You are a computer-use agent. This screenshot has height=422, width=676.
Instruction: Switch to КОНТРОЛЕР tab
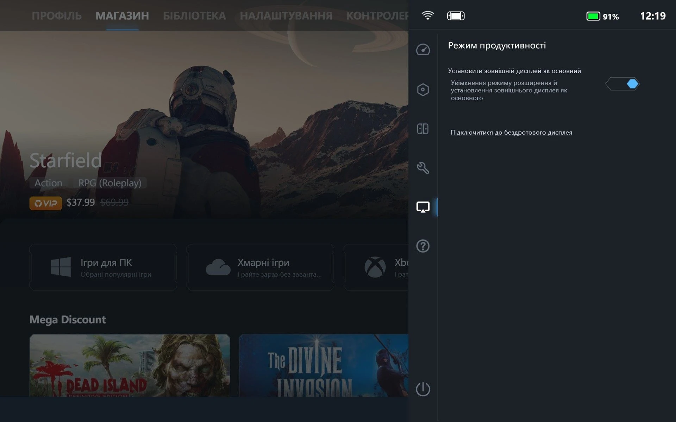(377, 16)
